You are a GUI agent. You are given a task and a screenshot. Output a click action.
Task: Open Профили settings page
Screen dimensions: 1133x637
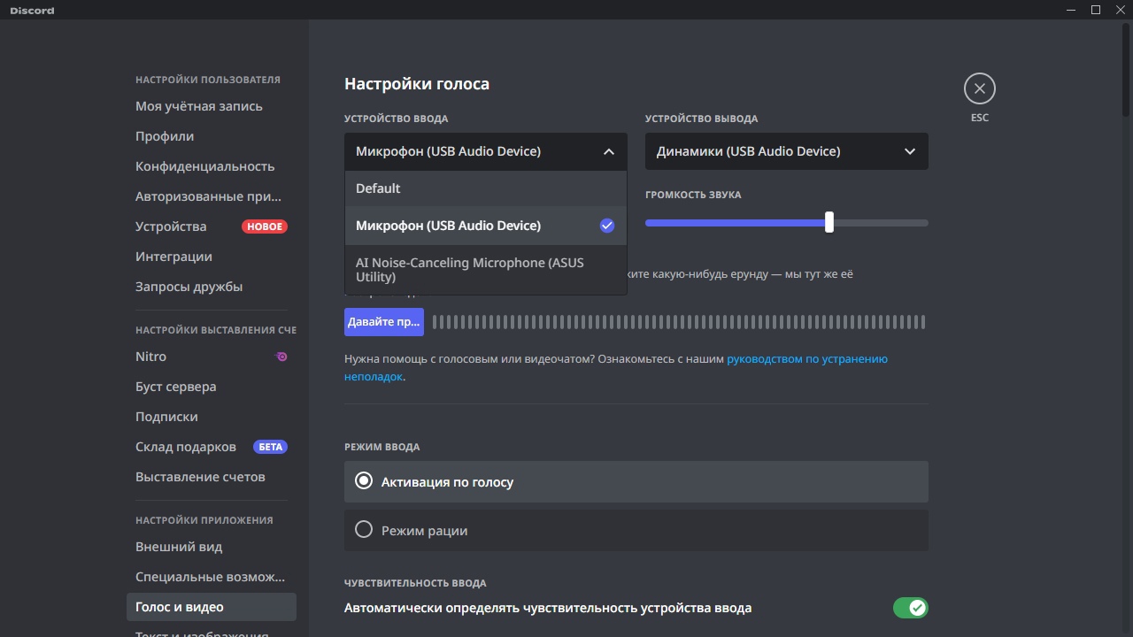212,136
